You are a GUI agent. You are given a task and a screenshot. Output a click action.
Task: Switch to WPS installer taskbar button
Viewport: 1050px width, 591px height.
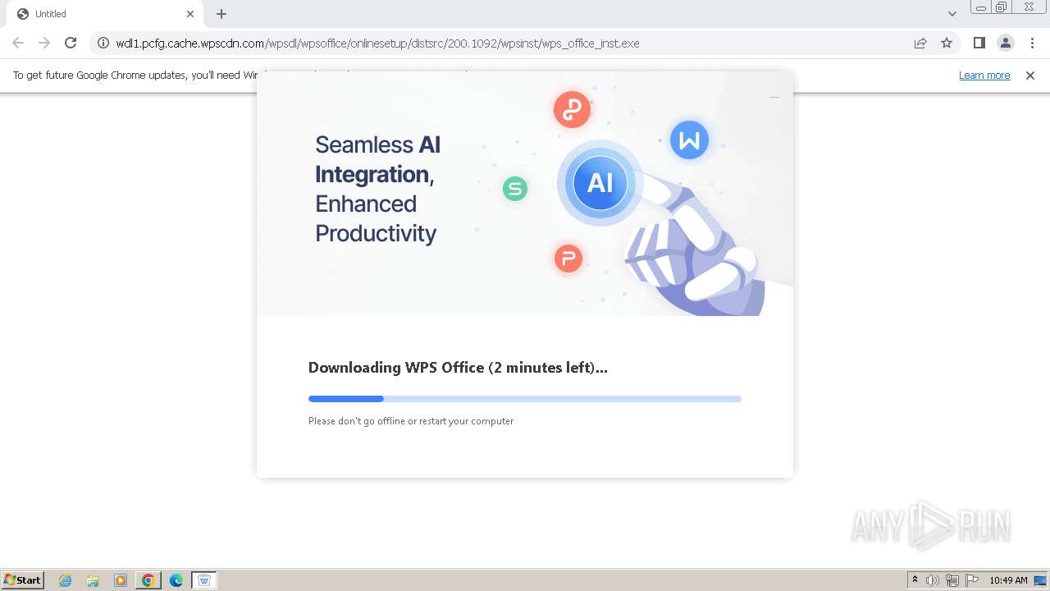pos(204,580)
